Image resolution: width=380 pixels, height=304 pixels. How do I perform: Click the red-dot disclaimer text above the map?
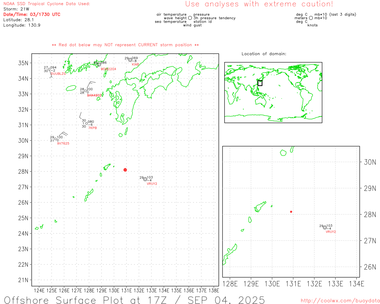(x=125, y=45)
